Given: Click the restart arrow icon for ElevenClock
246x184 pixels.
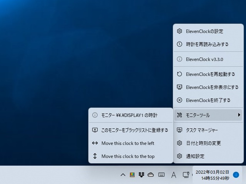Looking at the screenshot, I should (180, 74).
